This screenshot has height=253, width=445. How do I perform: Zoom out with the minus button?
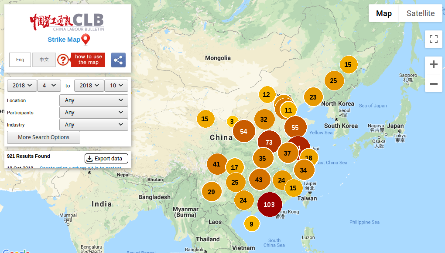coord(433,83)
